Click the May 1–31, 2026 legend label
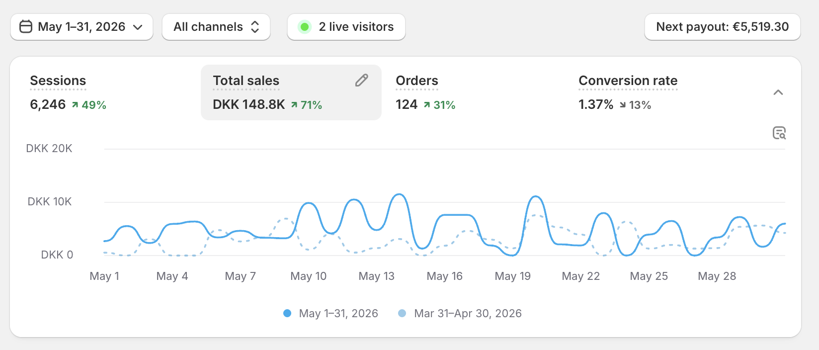 [x=338, y=313]
